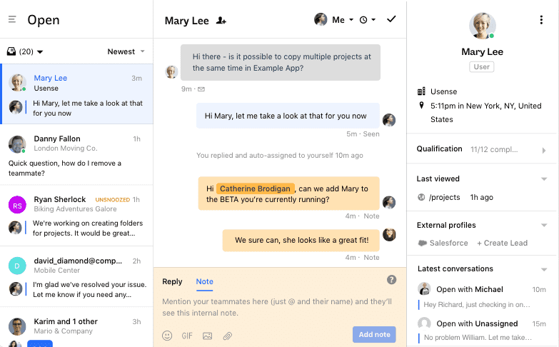Open the hamburger menu beside Open
Image resolution: width=559 pixels, height=347 pixels.
click(12, 19)
